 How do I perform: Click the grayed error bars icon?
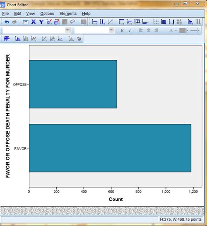[x=26, y=39]
